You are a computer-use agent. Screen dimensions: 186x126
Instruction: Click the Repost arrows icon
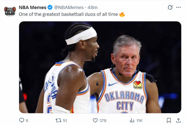(58, 120)
